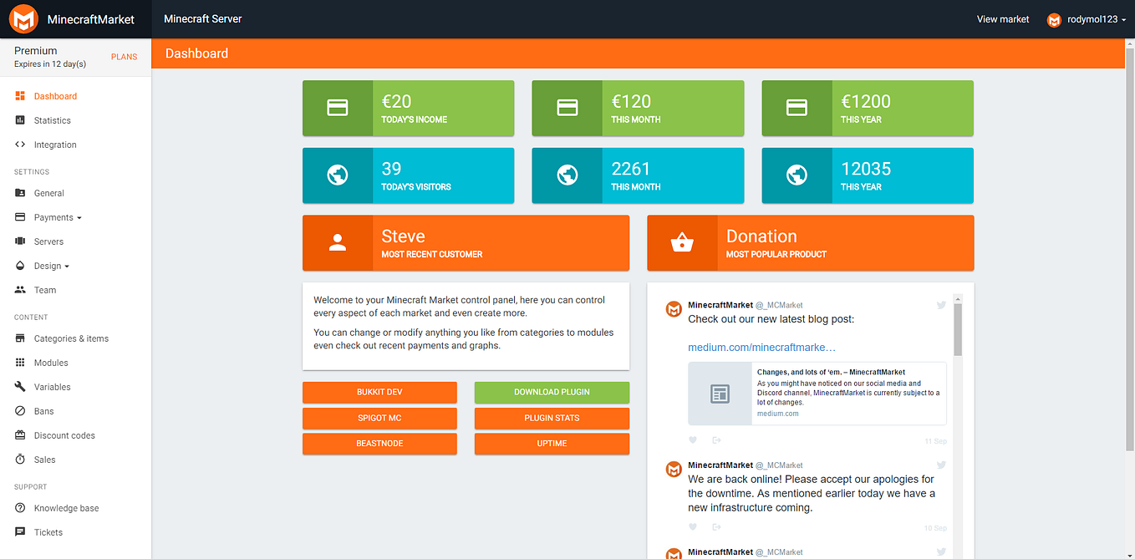Click the Payments card icon in sidebar
Screen dimensions: 1135x559
(20, 217)
